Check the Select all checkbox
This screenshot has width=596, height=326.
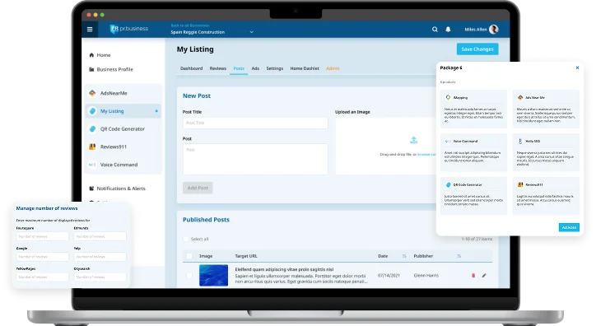(186, 239)
